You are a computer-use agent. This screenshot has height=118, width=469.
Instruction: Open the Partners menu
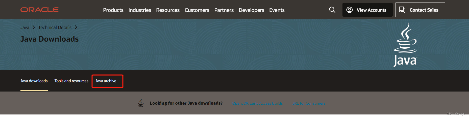click(224, 10)
